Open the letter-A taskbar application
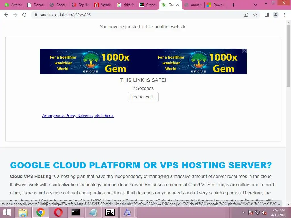The width and height of the screenshot is (291, 218). coord(127,212)
